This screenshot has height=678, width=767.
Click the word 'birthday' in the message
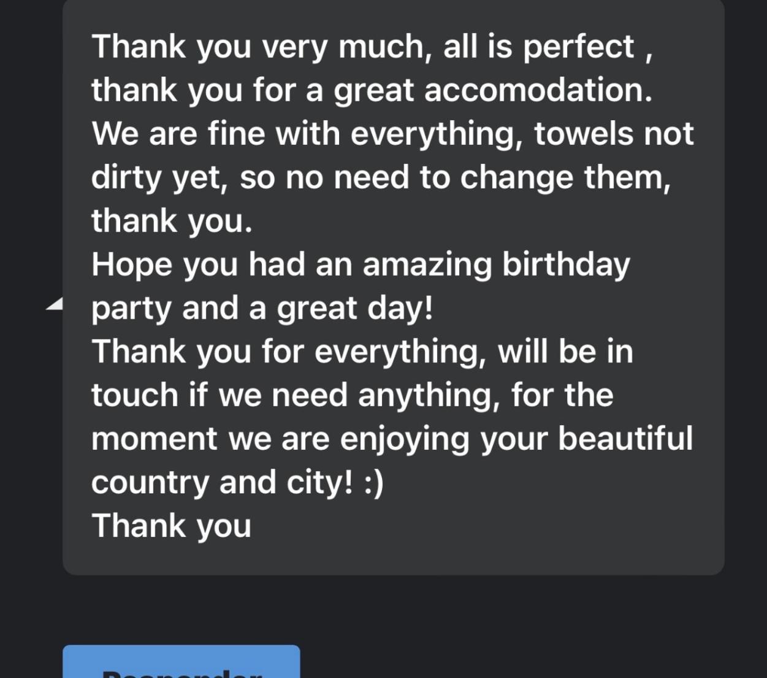pyautogui.click(x=566, y=265)
